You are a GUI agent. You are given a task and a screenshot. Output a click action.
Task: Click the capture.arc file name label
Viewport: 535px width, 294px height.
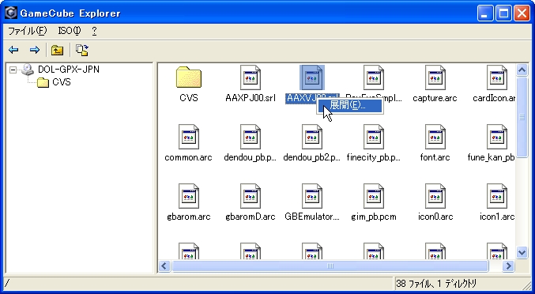click(x=435, y=98)
